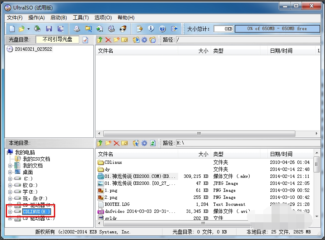Viewport: 325px width, 240px height.
Task: Open dropdown arrow next to Open icon
Action: coord(28,29)
